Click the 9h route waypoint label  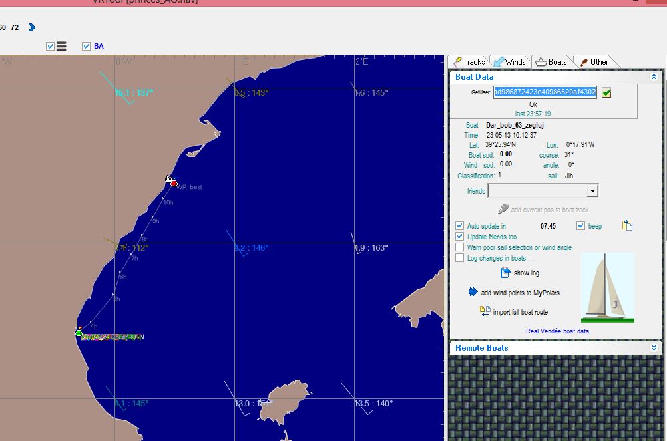[156, 221]
